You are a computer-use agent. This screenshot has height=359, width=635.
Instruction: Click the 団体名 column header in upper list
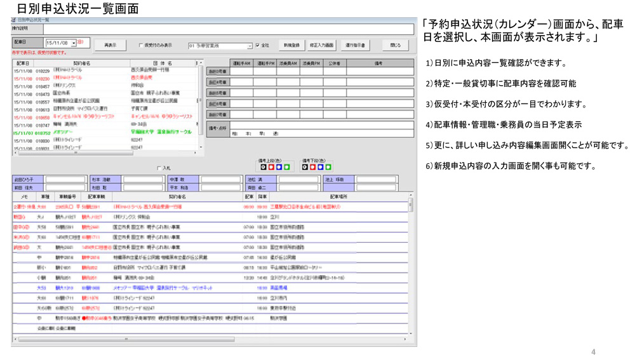tap(163, 63)
